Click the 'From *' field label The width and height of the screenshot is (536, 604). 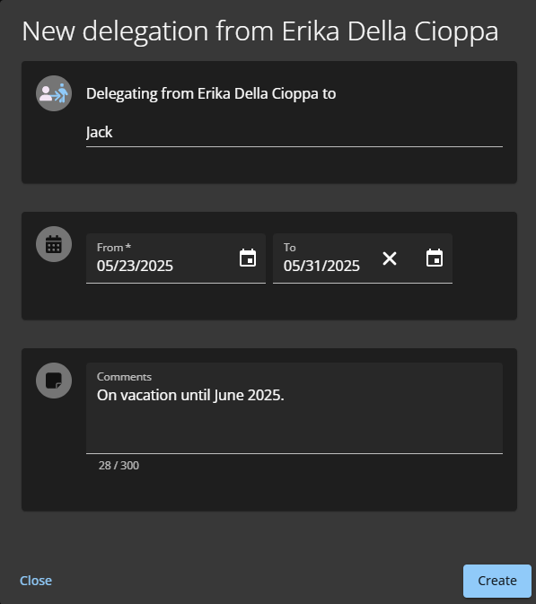[x=114, y=248]
